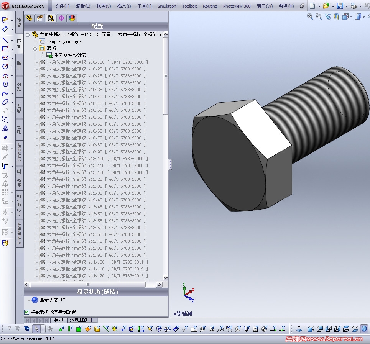Click the Isometric view cube icon
This screenshot has width=370, height=344.
(364, 328)
